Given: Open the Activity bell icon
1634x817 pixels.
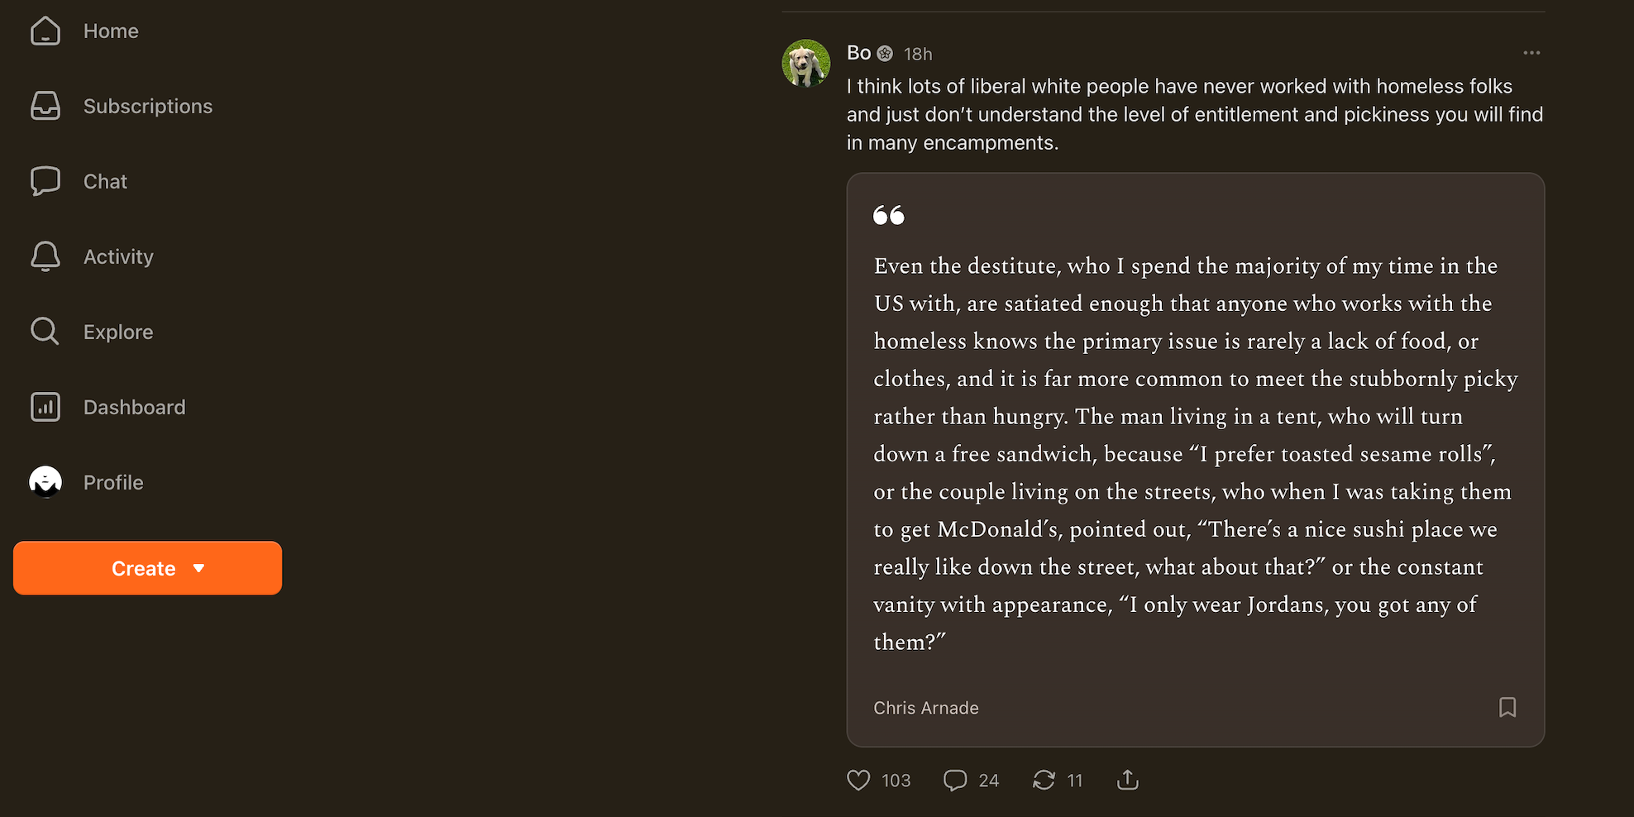Looking at the screenshot, I should [x=45, y=256].
